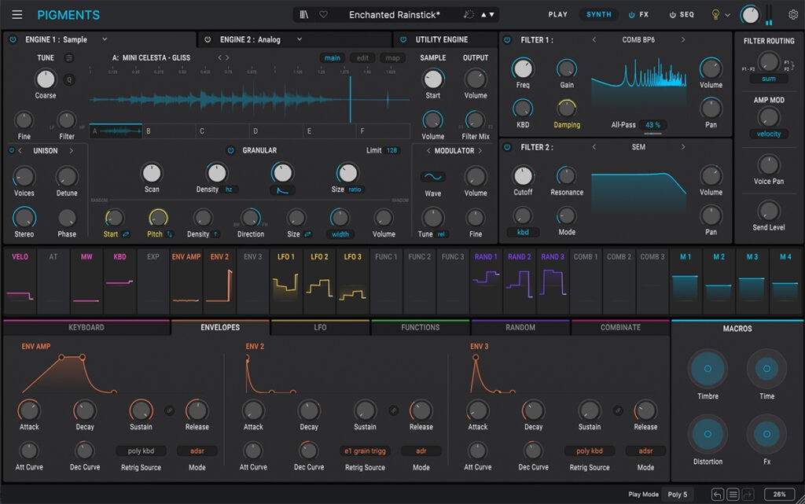Toggle Unison power button
This screenshot has height=504, width=805.
[x=12, y=150]
